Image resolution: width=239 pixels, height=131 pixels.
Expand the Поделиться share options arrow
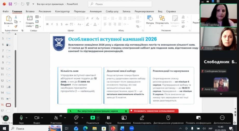(98, 118)
